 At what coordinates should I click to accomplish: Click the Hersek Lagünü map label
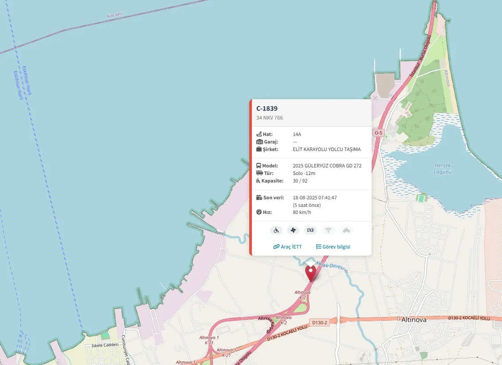click(443, 169)
